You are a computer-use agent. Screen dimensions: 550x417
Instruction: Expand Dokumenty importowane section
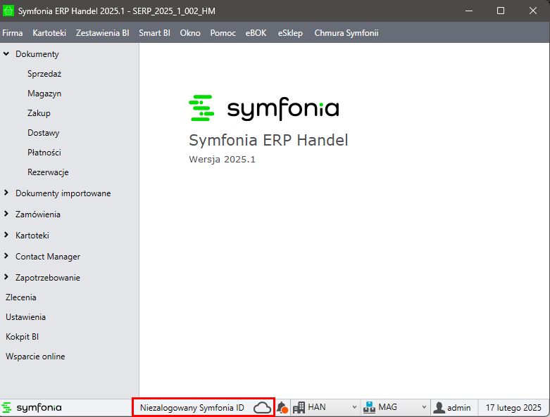click(x=6, y=193)
